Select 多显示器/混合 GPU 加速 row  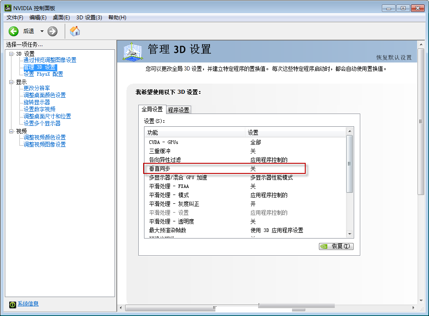click(245, 177)
